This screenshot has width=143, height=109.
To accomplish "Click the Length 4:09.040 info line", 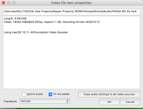I will click(x=15, y=18).
